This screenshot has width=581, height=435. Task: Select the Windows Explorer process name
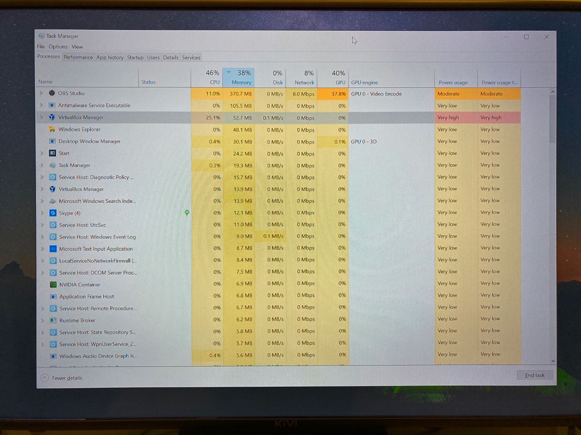click(x=79, y=129)
